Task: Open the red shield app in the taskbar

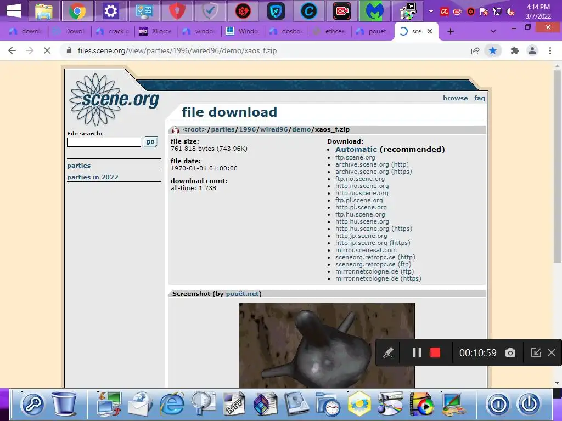Action: pos(177,11)
